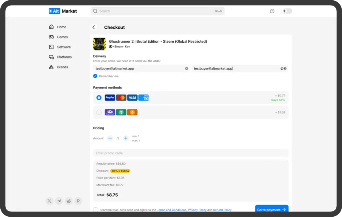The image size is (342, 217).
Task: Click the Regular price: $66.50 line
Action: (111, 164)
